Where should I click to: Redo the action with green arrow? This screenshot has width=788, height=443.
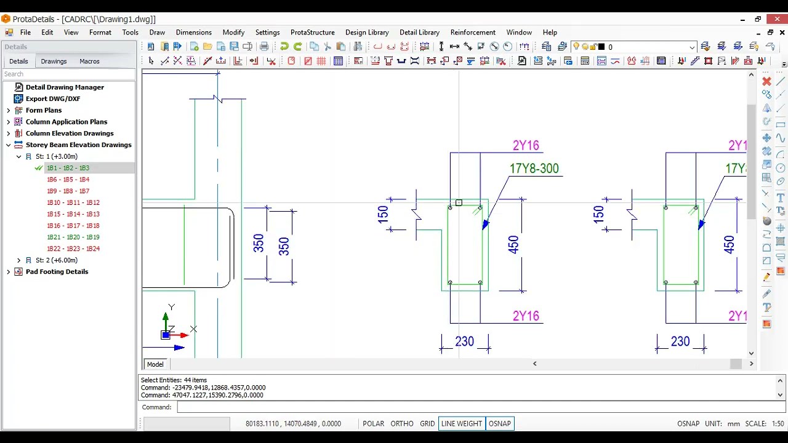[x=298, y=47]
